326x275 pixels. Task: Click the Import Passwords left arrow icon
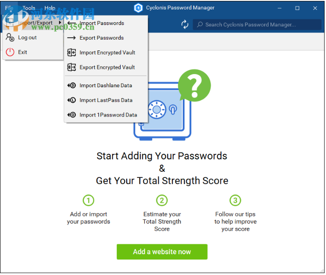click(72, 23)
